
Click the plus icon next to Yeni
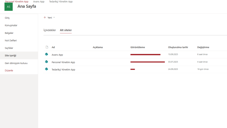tap(45, 18)
